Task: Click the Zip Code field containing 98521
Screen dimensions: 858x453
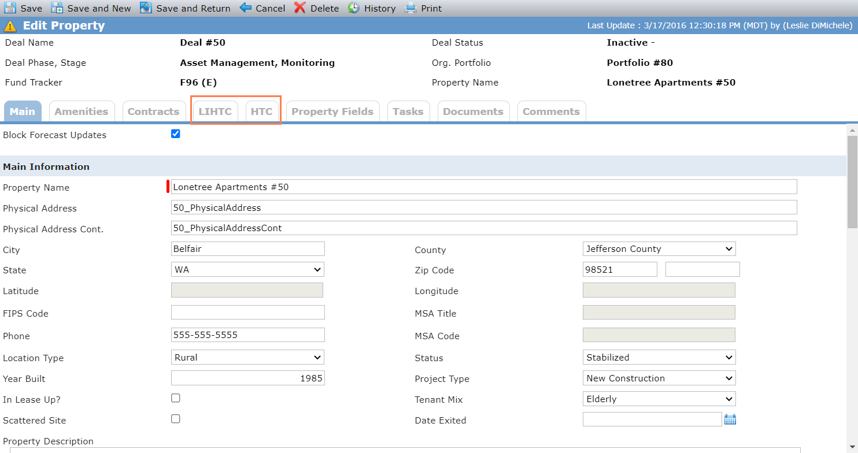Action: pyautogui.click(x=620, y=270)
